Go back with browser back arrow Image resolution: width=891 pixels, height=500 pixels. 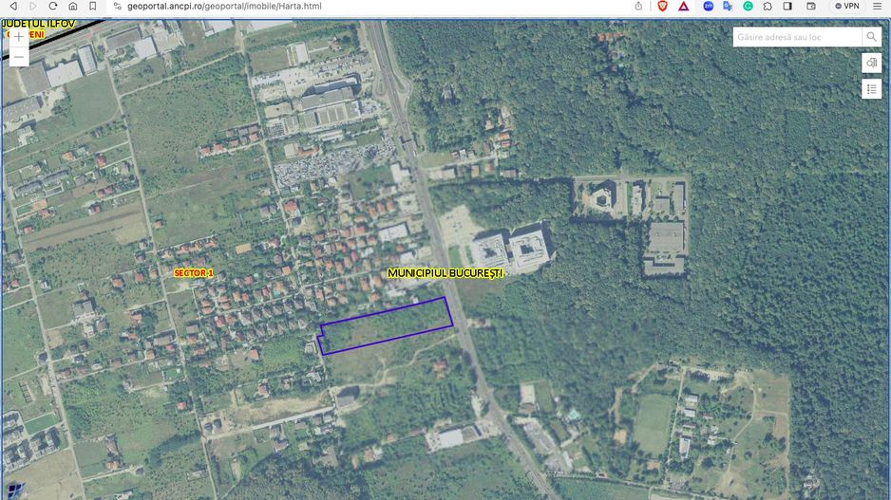coord(13,7)
